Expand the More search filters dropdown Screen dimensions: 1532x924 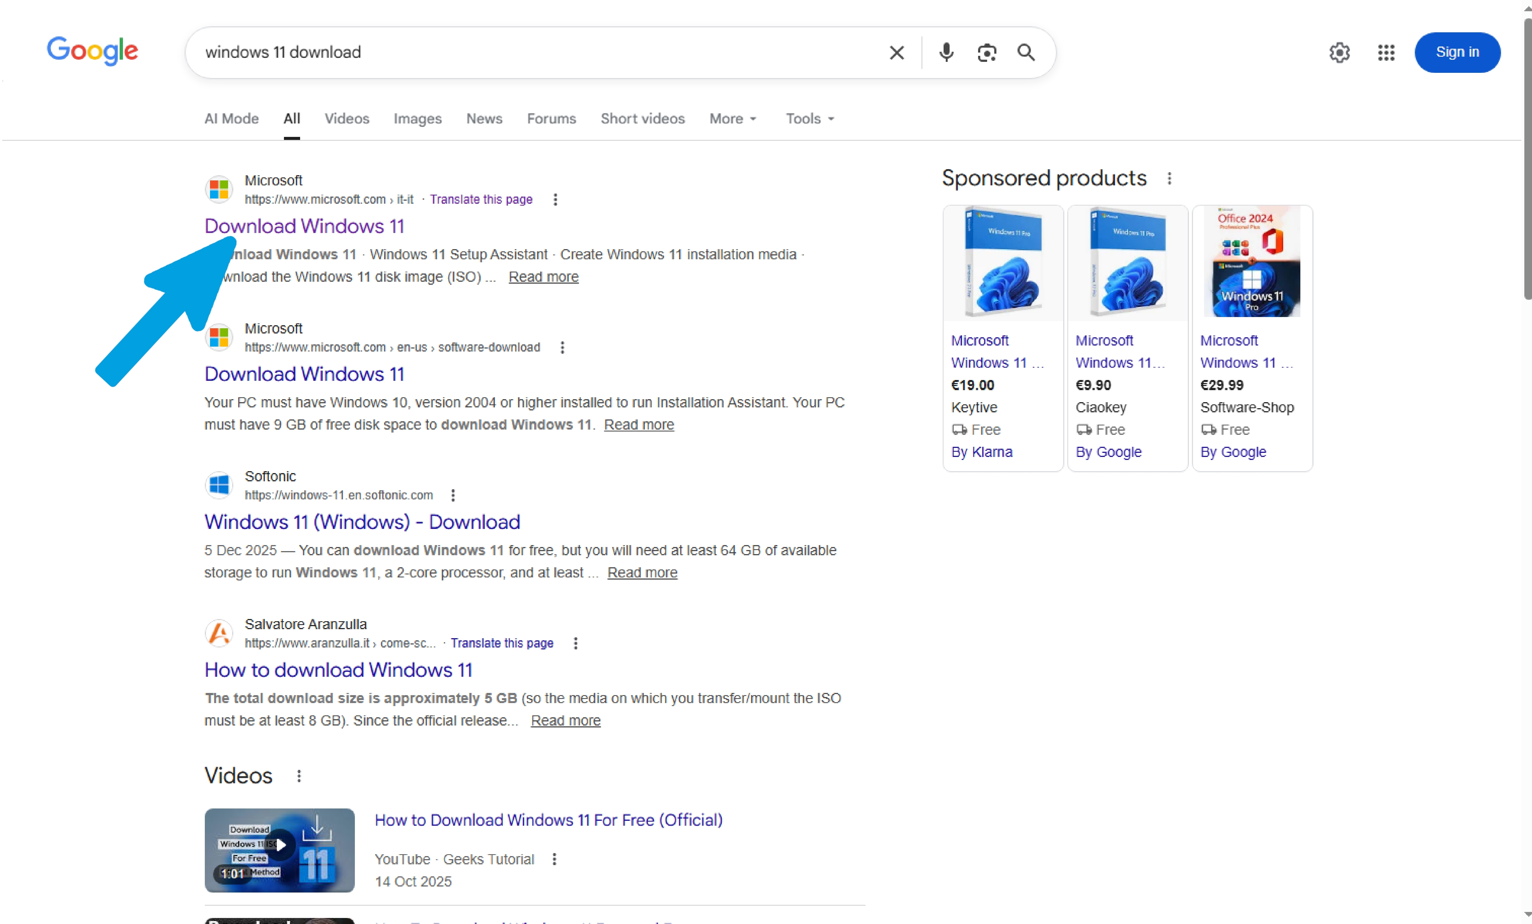tap(733, 119)
